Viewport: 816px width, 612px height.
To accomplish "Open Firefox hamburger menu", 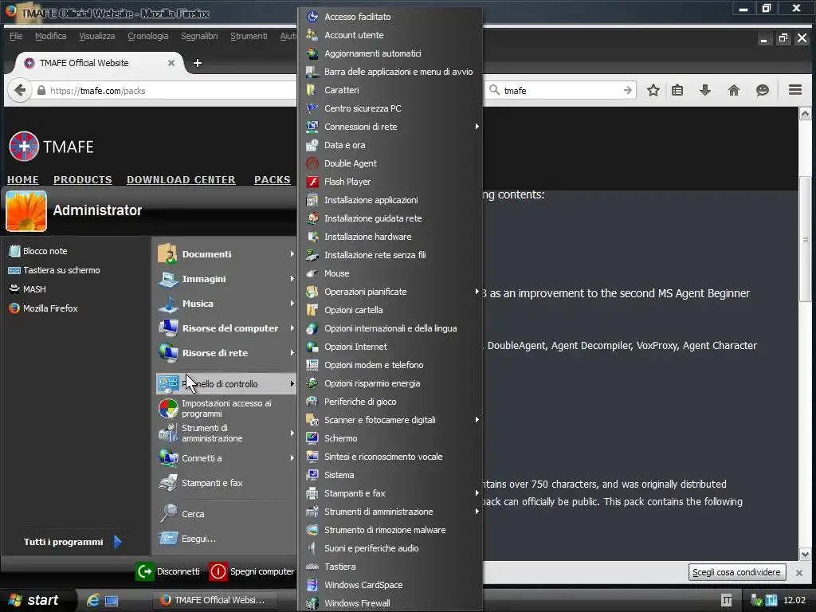I will (794, 90).
